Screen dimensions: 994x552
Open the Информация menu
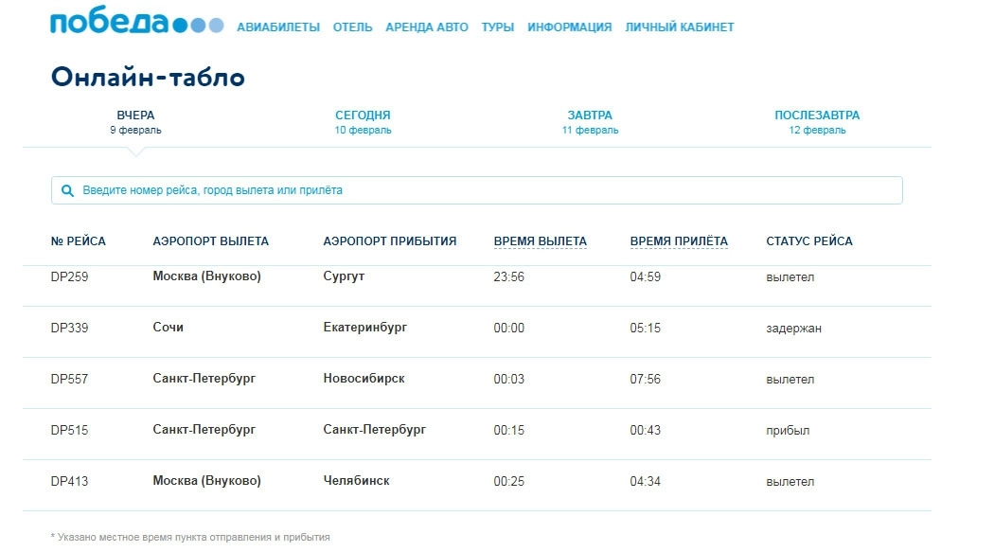569,27
